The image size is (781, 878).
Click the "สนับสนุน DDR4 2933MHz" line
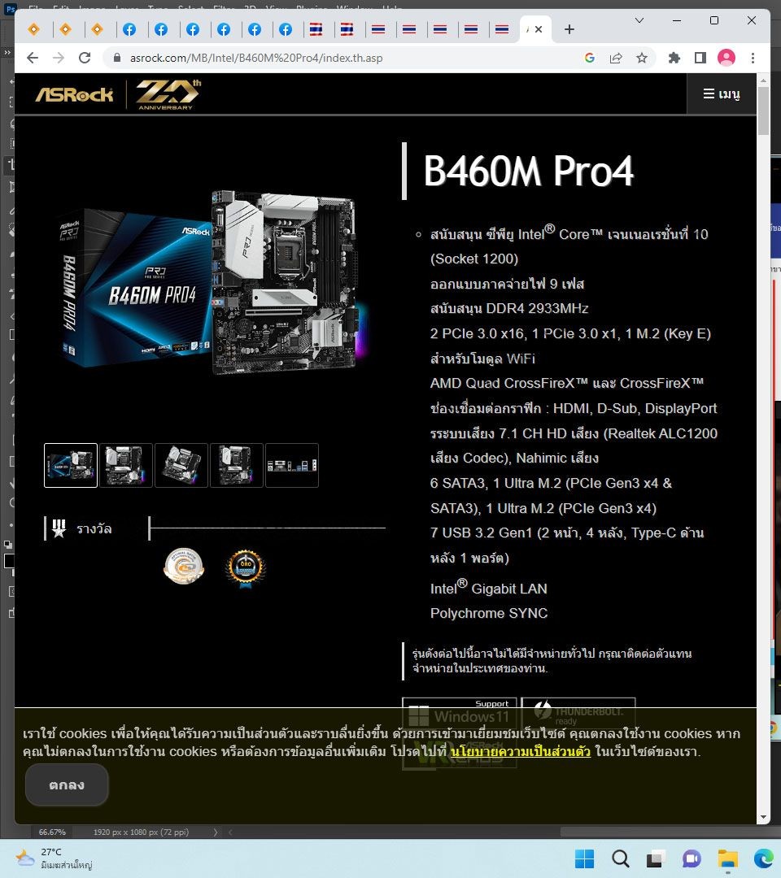509,309
